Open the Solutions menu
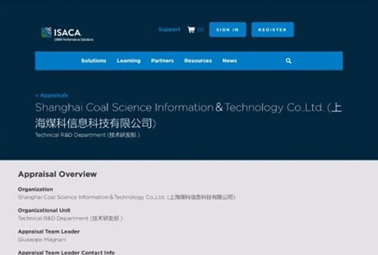 [x=94, y=61]
